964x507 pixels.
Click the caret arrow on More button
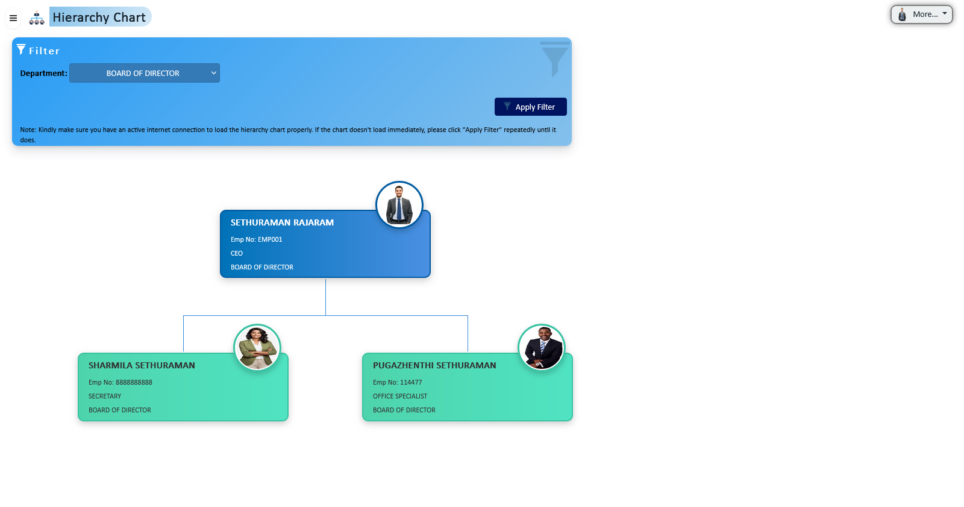(945, 13)
